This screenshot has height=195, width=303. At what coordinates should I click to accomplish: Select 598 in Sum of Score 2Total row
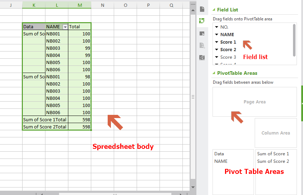(80, 127)
